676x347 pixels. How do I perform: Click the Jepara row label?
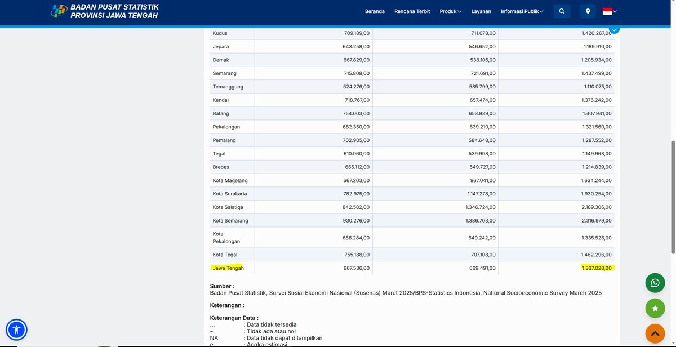pos(221,47)
